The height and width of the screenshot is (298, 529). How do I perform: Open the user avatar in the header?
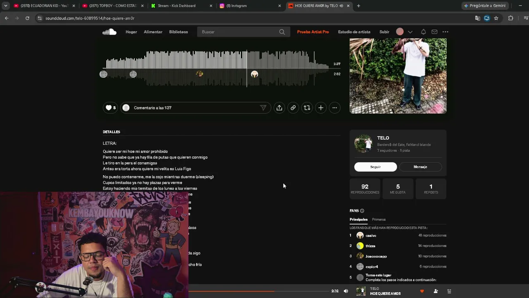[x=400, y=32]
